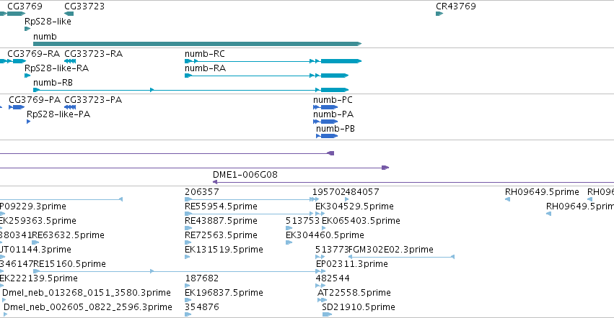This screenshot has width=614, height=318.
Task: Select the numb-PB protein glyph
Action: click(x=327, y=136)
